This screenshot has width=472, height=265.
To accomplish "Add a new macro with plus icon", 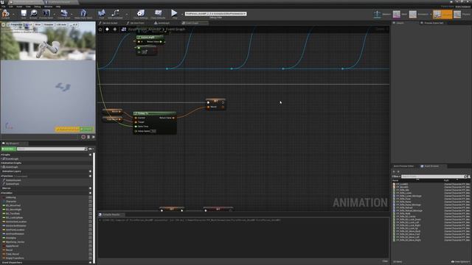I will pos(90,188).
